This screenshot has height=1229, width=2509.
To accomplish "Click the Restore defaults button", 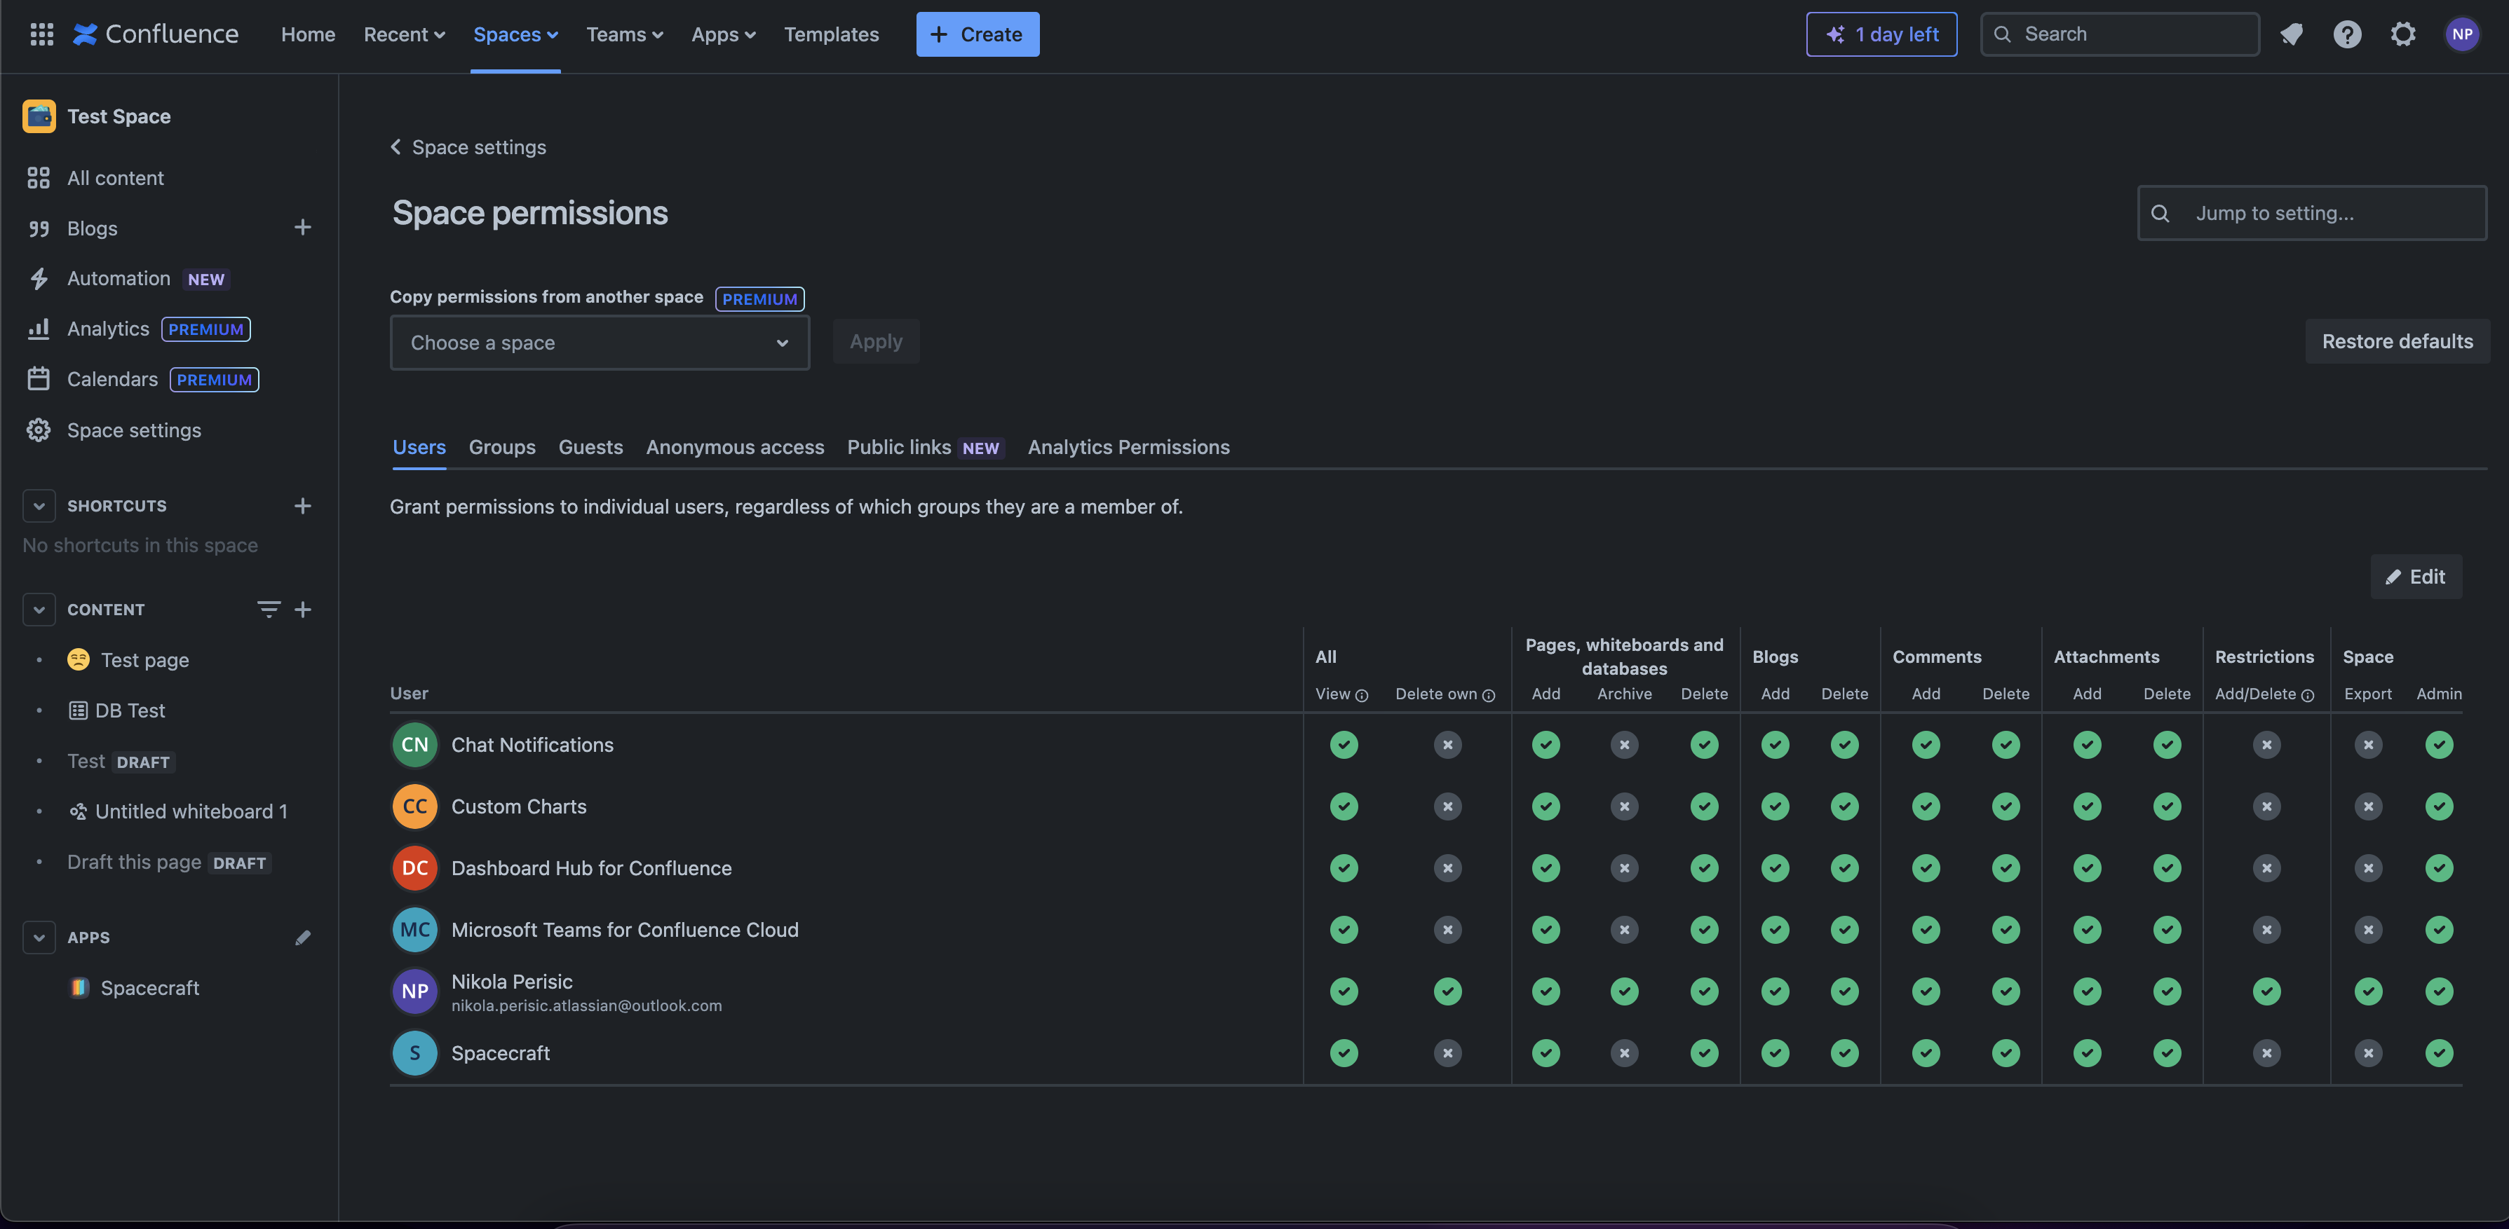I will tap(2397, 341).
